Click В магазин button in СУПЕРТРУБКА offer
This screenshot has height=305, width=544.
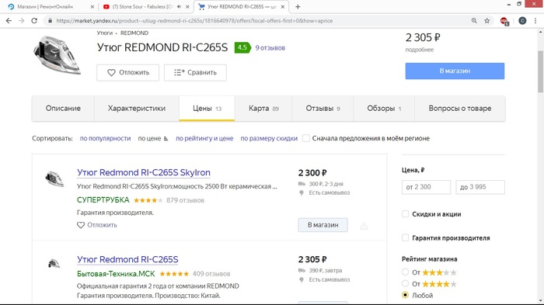(x=323, y=225)
